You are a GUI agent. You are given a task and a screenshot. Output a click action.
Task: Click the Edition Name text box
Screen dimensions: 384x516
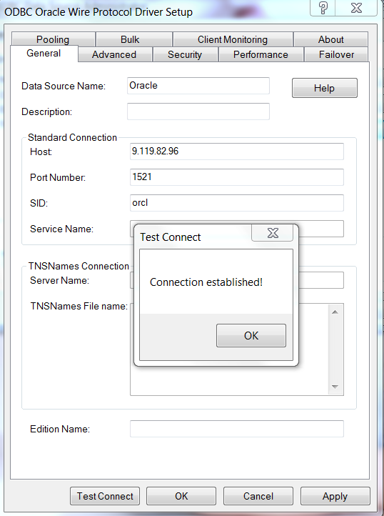[237, 429]
